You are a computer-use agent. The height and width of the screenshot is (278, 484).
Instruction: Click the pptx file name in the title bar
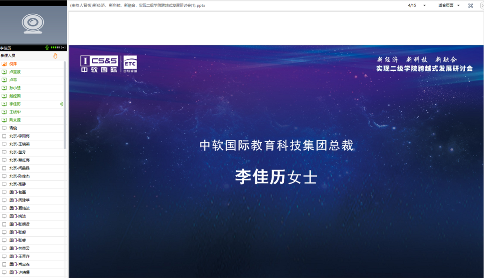(x=138, y=5)
